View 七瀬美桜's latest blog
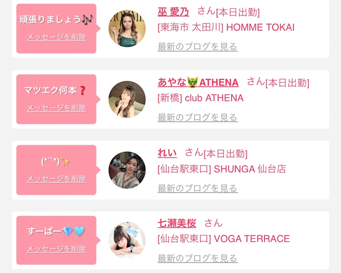 [x=197, y=258]
